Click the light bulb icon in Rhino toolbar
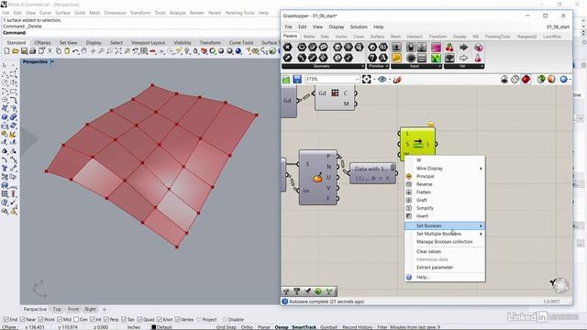The width and height of the screenshot is (587, 330). pyautogui.click(x=187, y=51)
